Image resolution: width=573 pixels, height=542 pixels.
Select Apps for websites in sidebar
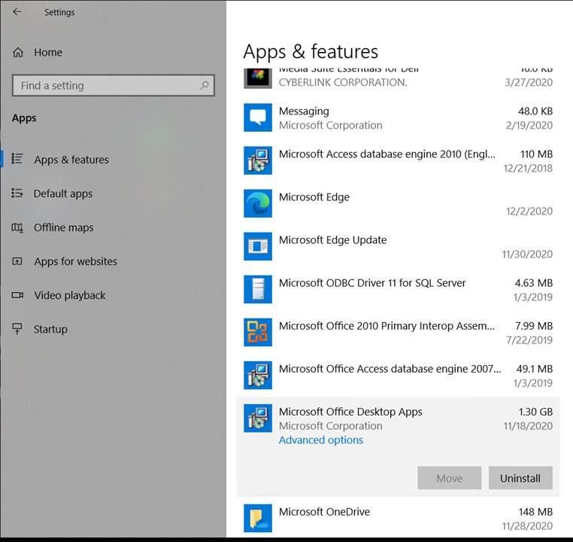pyautogui.click(x=75, y=261)
